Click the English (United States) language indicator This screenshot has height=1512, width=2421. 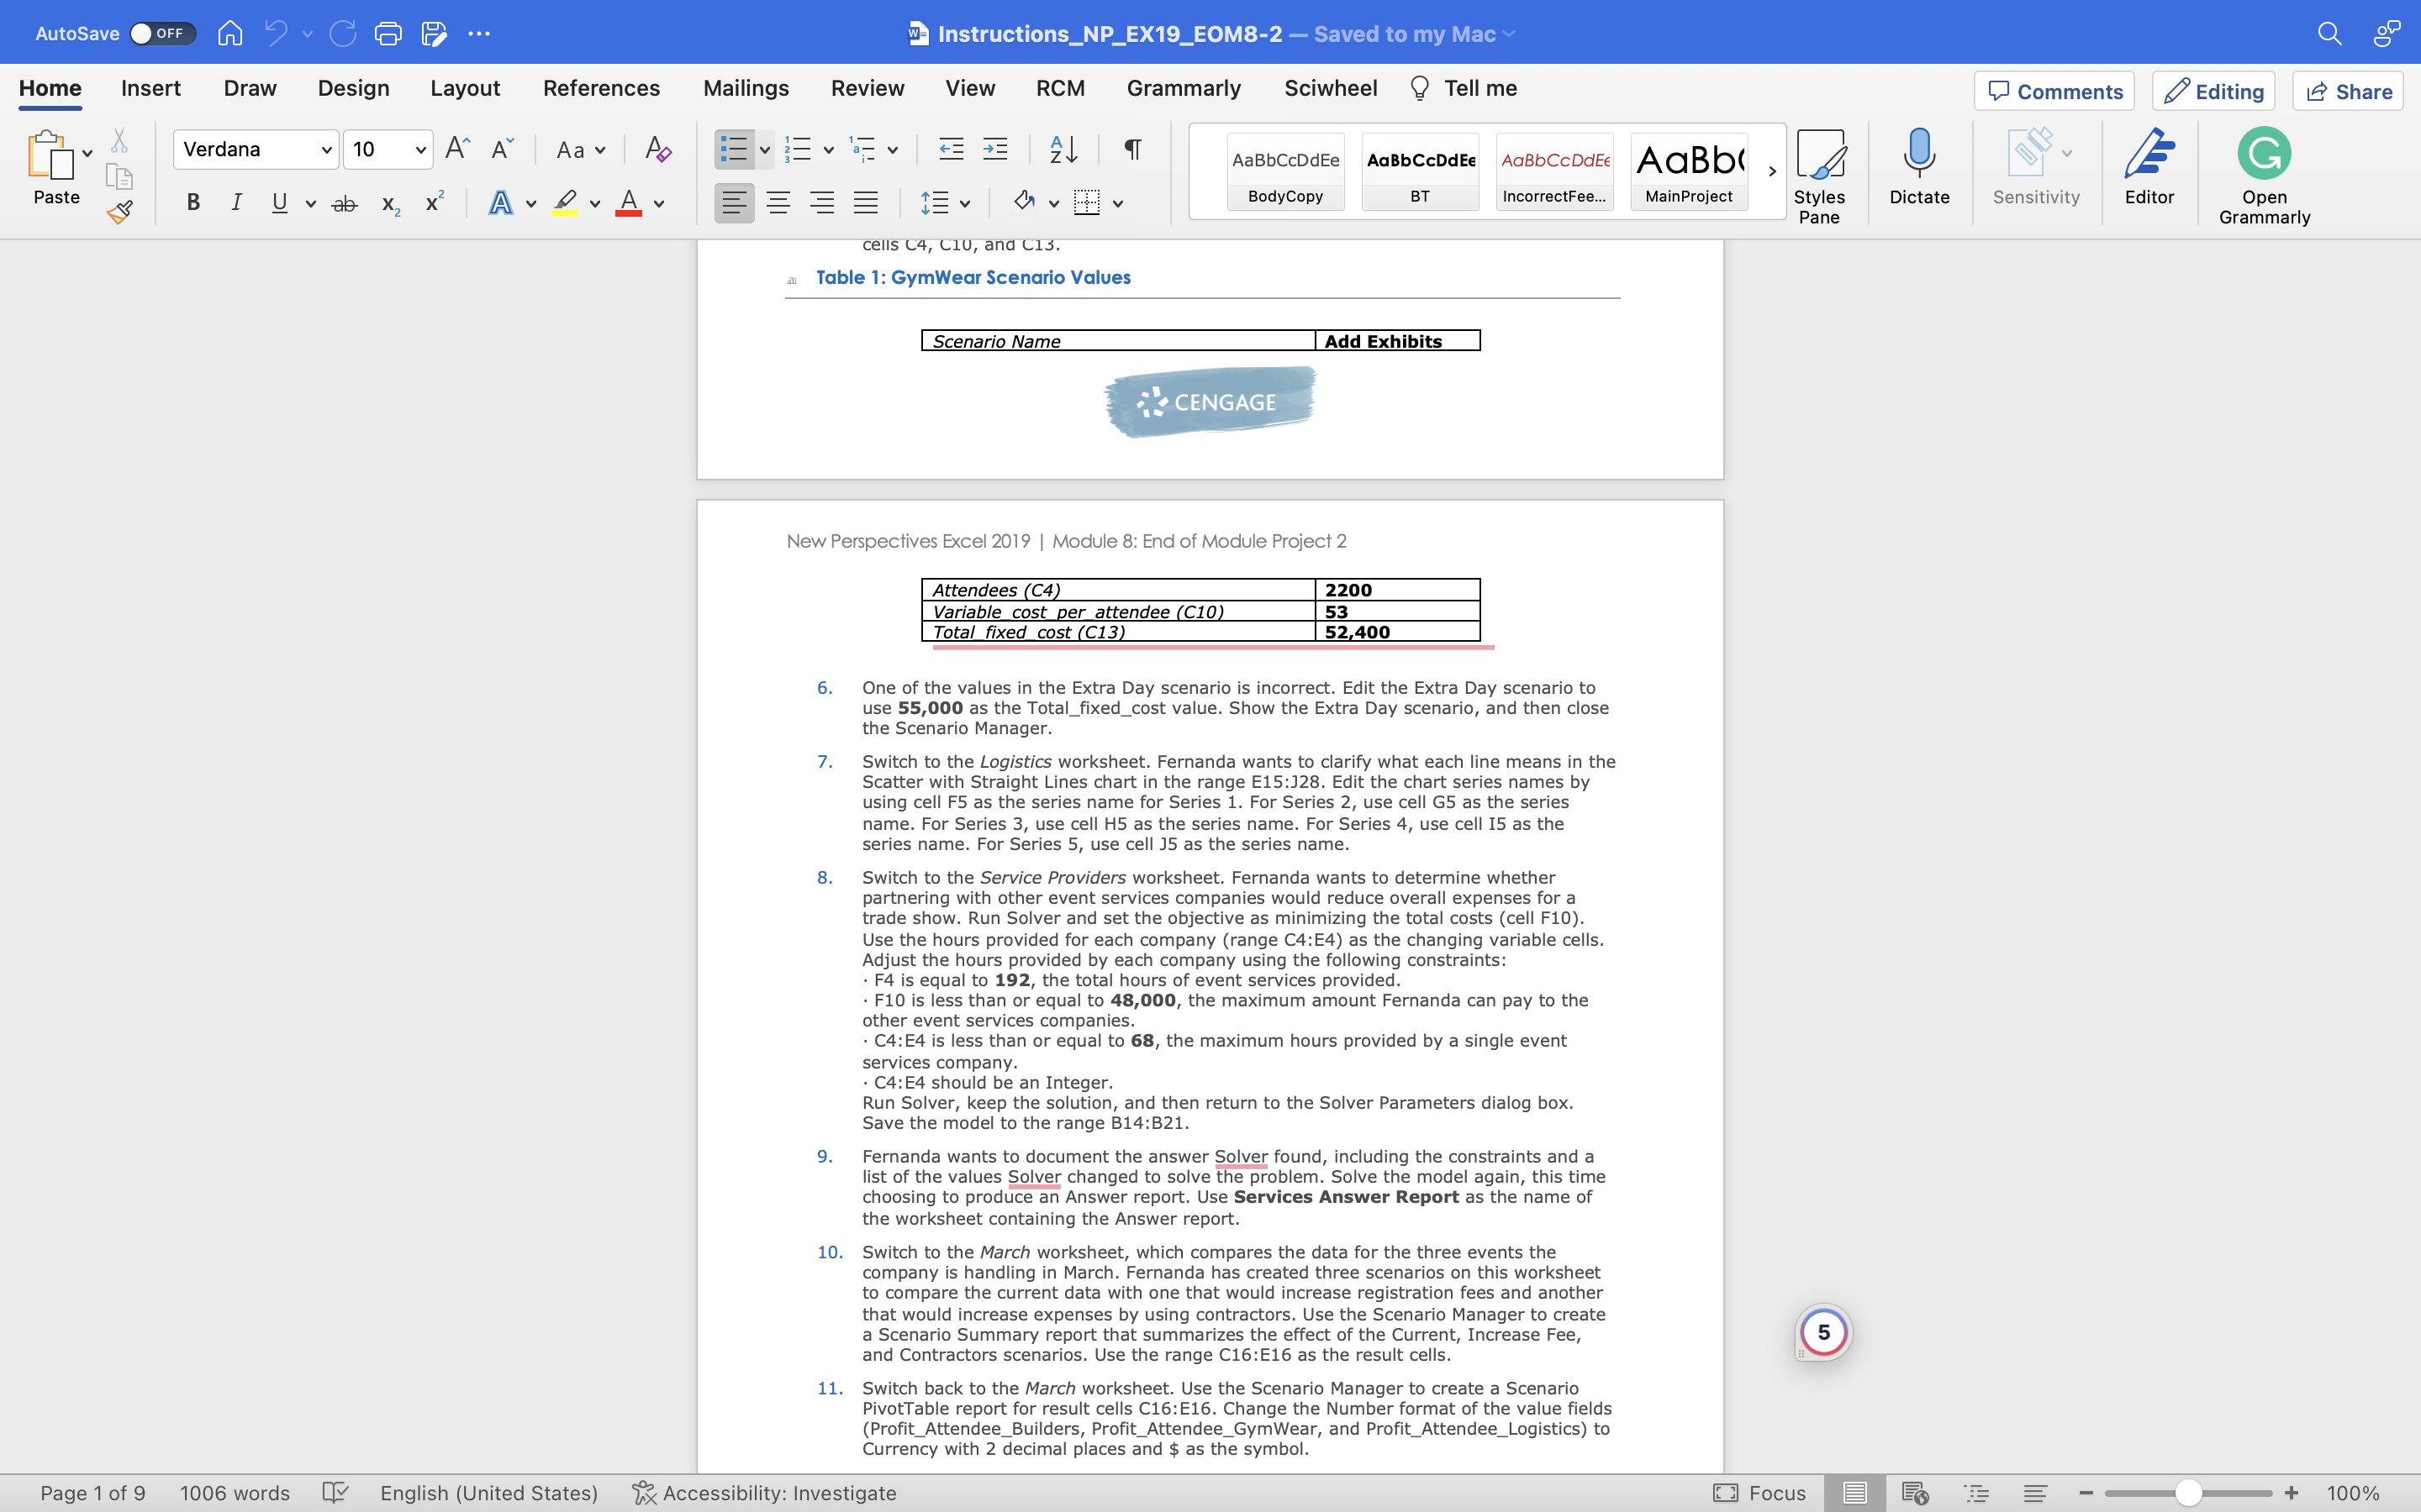click(488, 1492)
